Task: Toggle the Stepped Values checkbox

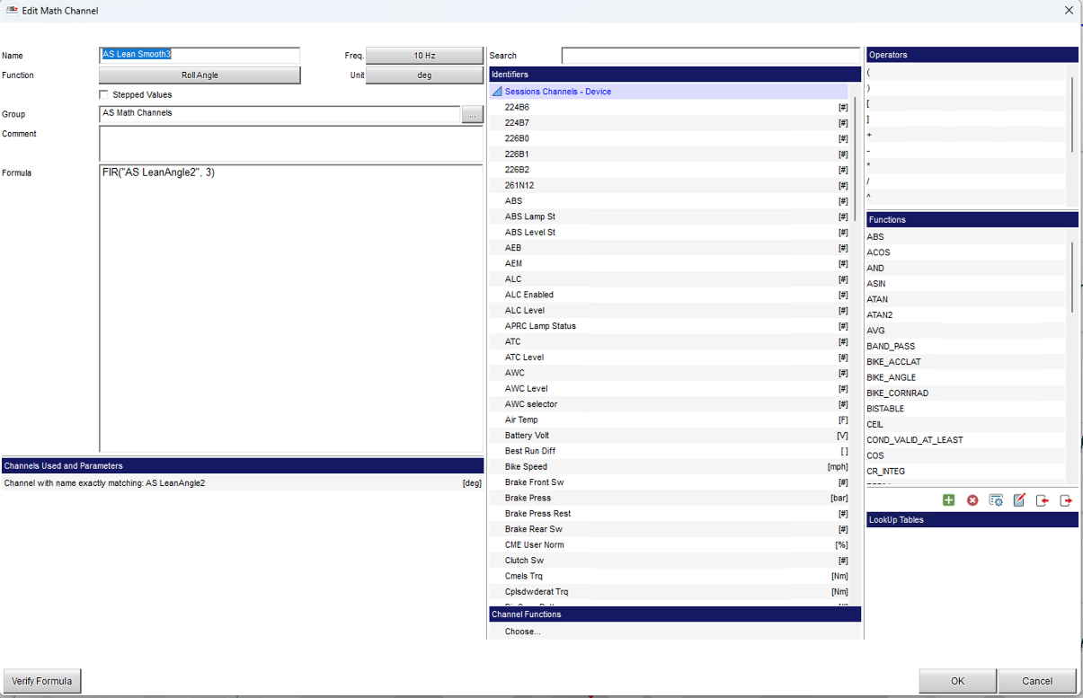Action: 104,94
